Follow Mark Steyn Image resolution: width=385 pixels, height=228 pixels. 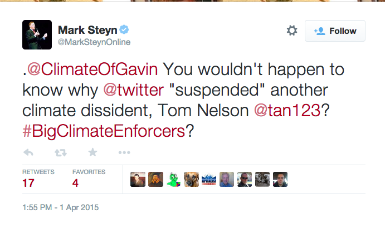[x=335, y=31]
